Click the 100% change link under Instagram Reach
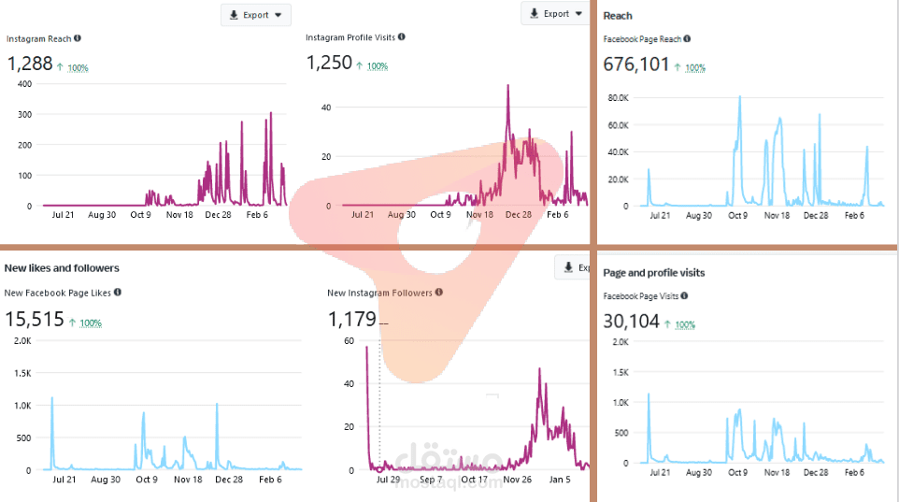 (78, 67)
